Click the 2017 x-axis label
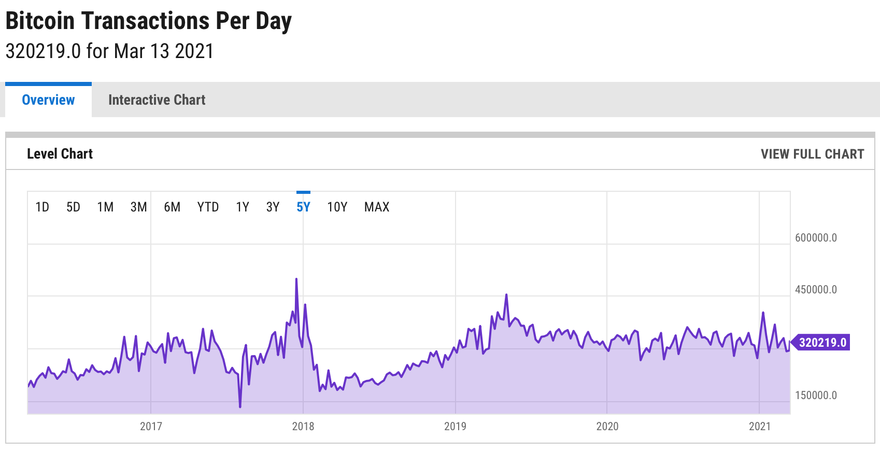This screenshot has width=880, height=453. click(x=151, y=427)
